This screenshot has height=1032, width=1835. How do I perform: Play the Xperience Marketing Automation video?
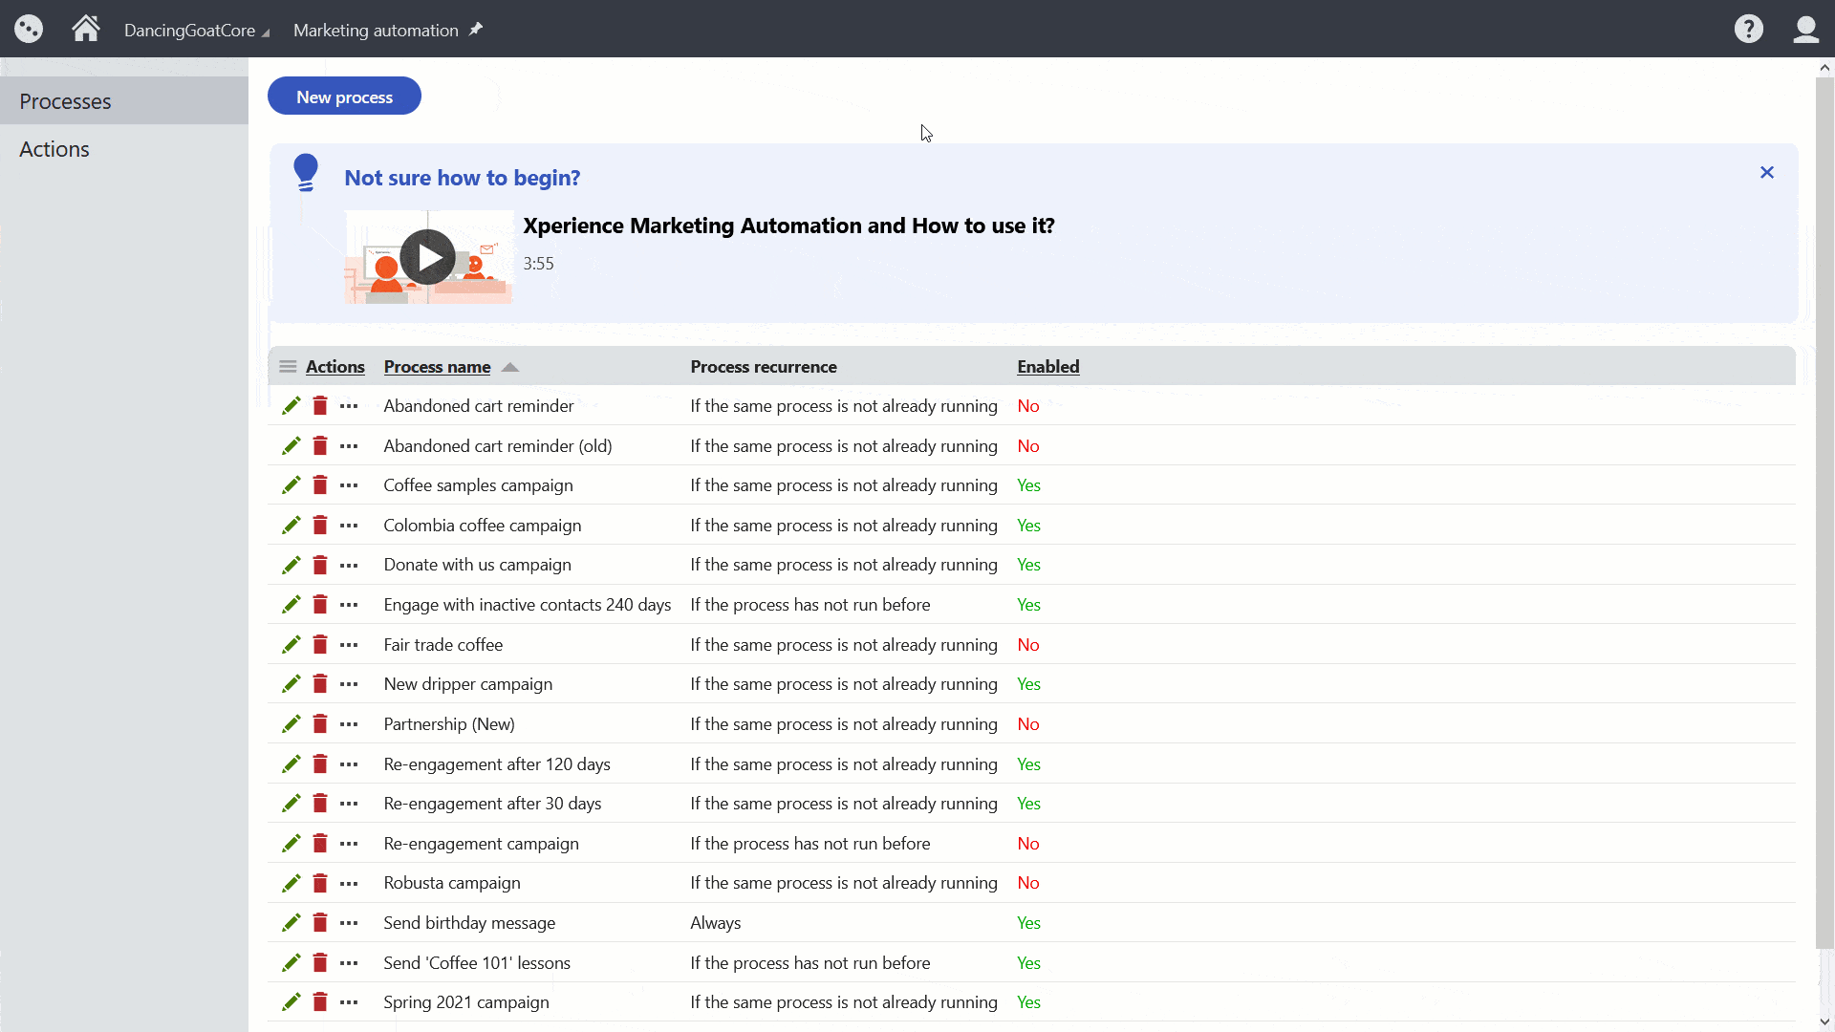tap(427, 256)
